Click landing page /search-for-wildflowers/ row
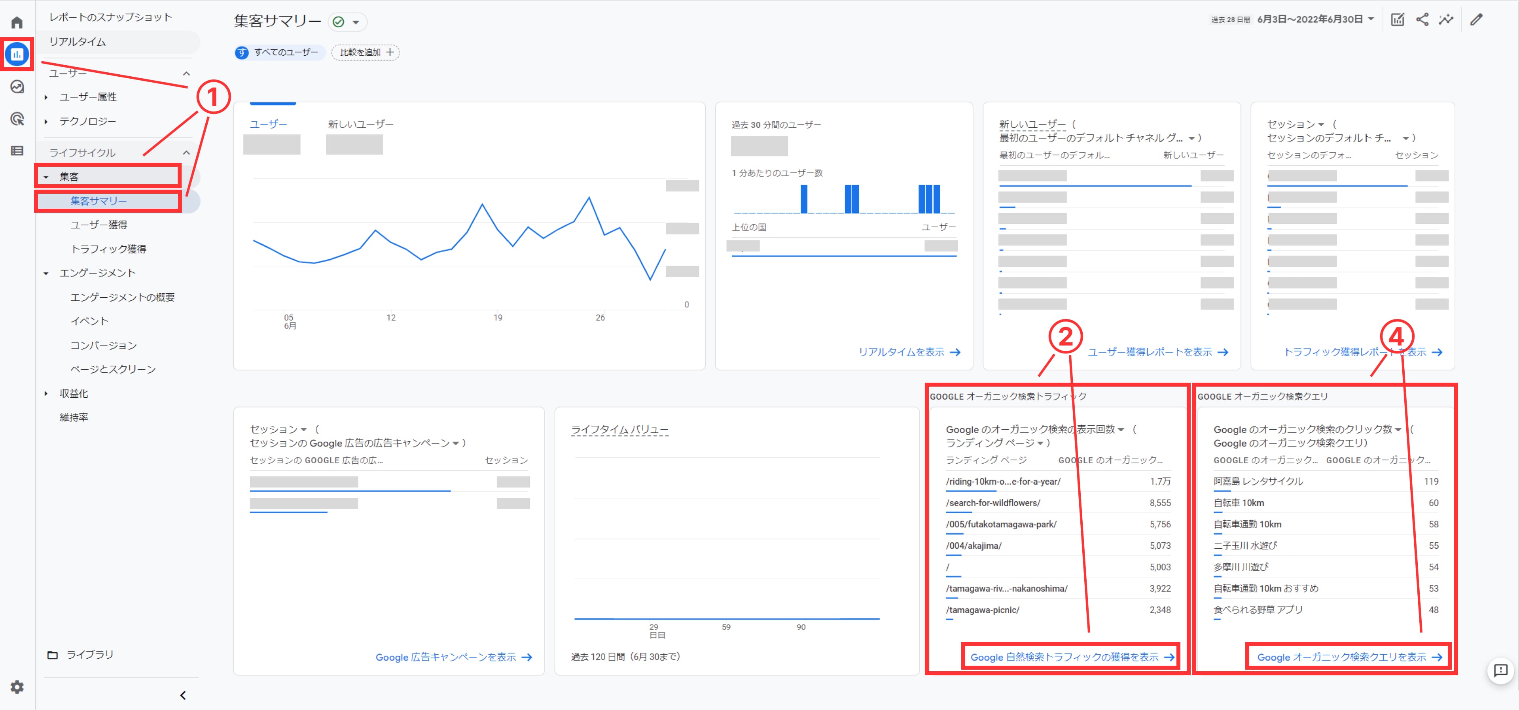The height and width of the screenshot is (710, 1519). [1058, 503]
